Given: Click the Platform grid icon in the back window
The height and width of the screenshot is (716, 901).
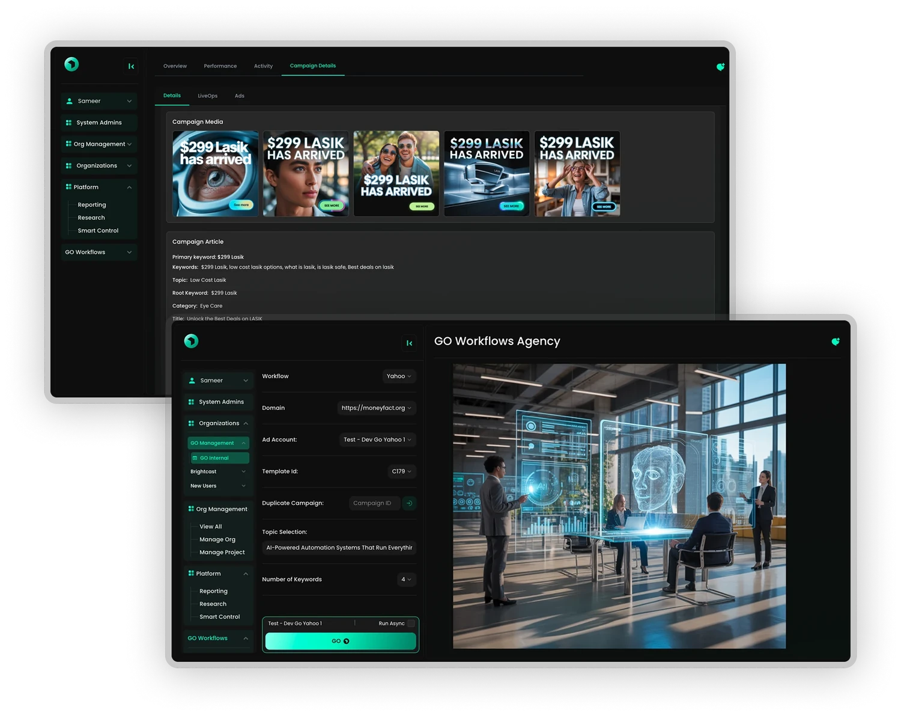Looking at the screenshot, I should point(68,187).
